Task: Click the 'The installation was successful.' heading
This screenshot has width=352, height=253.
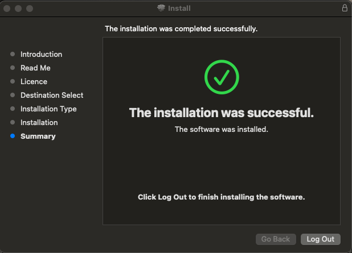Action: point(222,113)
